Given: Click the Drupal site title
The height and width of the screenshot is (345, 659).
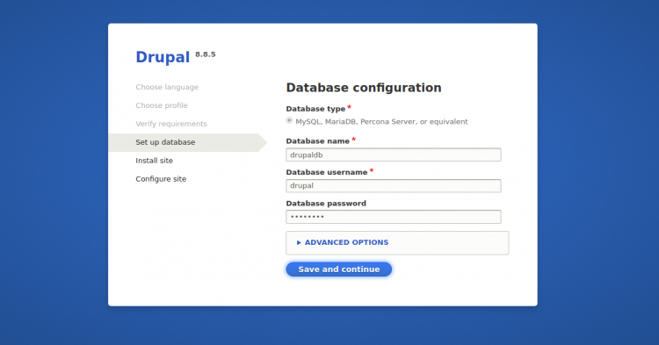Looking at the screenshot, I should 163,57.
